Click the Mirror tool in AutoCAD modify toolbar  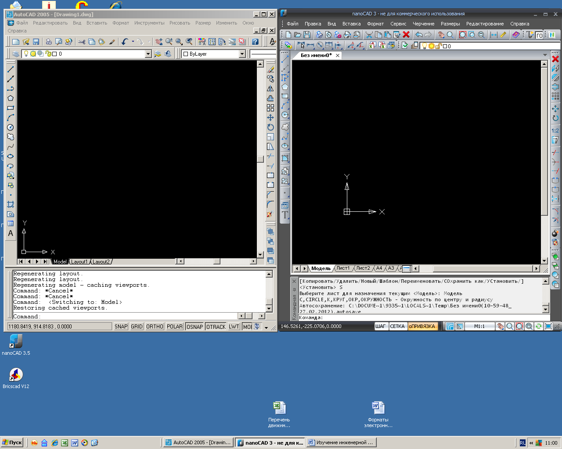(270, 89)
